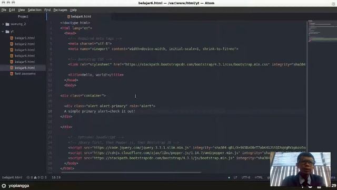Click the HTML icon beside belajar5.html
The image size is (337, 190).
click(x=12, y=62)
